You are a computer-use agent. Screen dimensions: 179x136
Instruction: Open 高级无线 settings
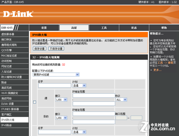[14, 88]
